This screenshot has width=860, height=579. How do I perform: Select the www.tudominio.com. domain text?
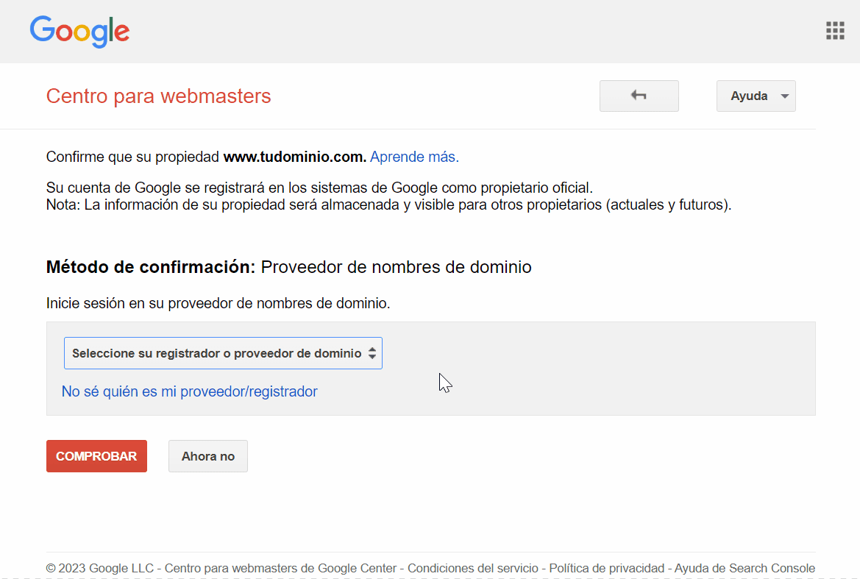point(294,157)
